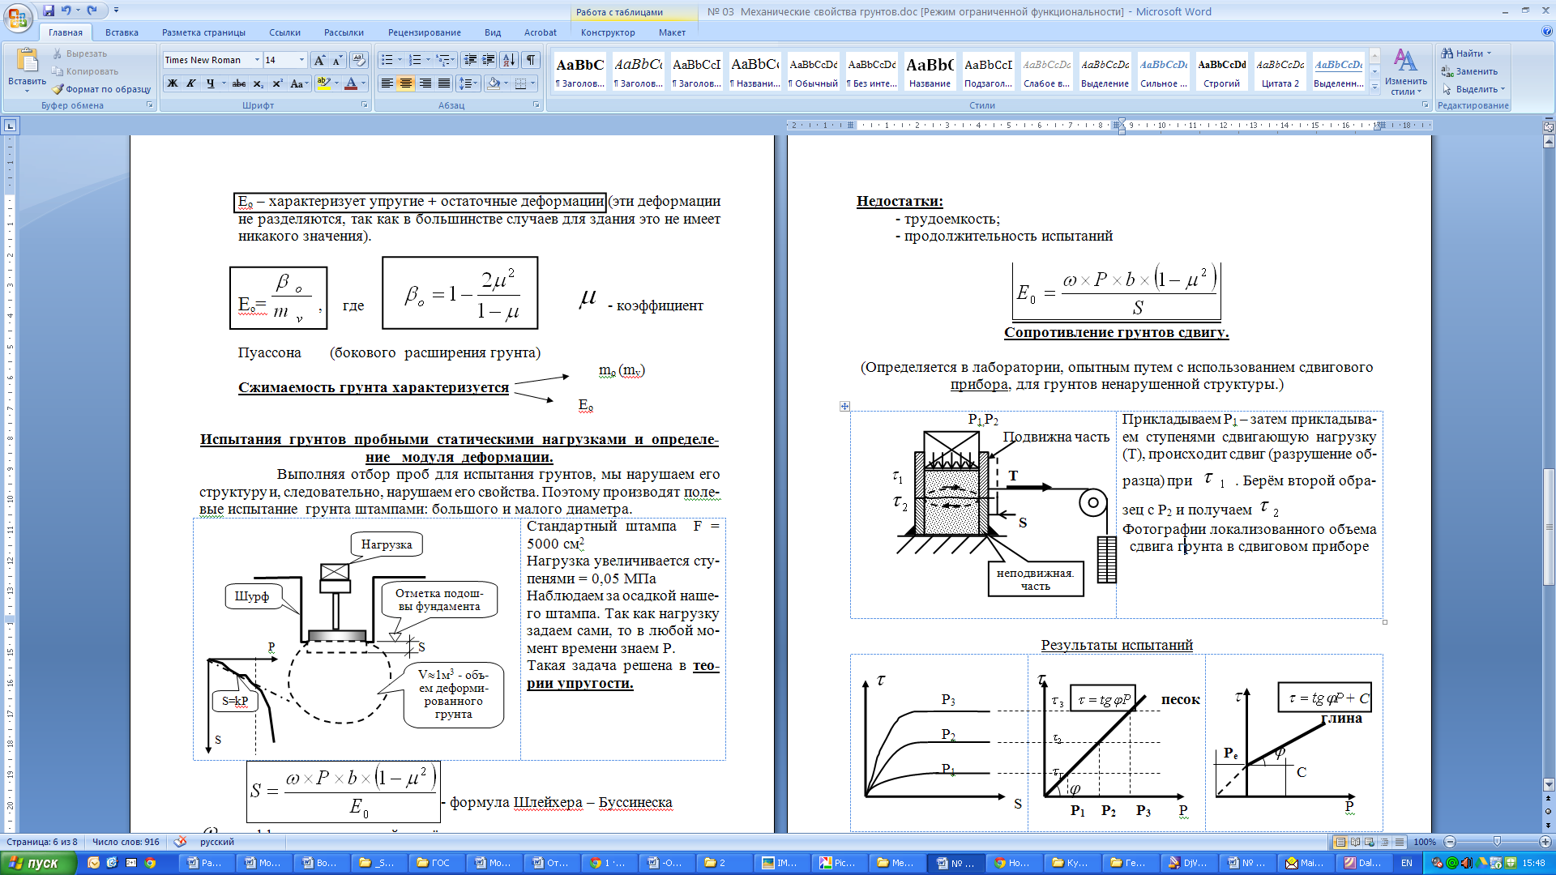Open the Абзац dialog launcher
Screen dimensions: 1556x875
536,105
